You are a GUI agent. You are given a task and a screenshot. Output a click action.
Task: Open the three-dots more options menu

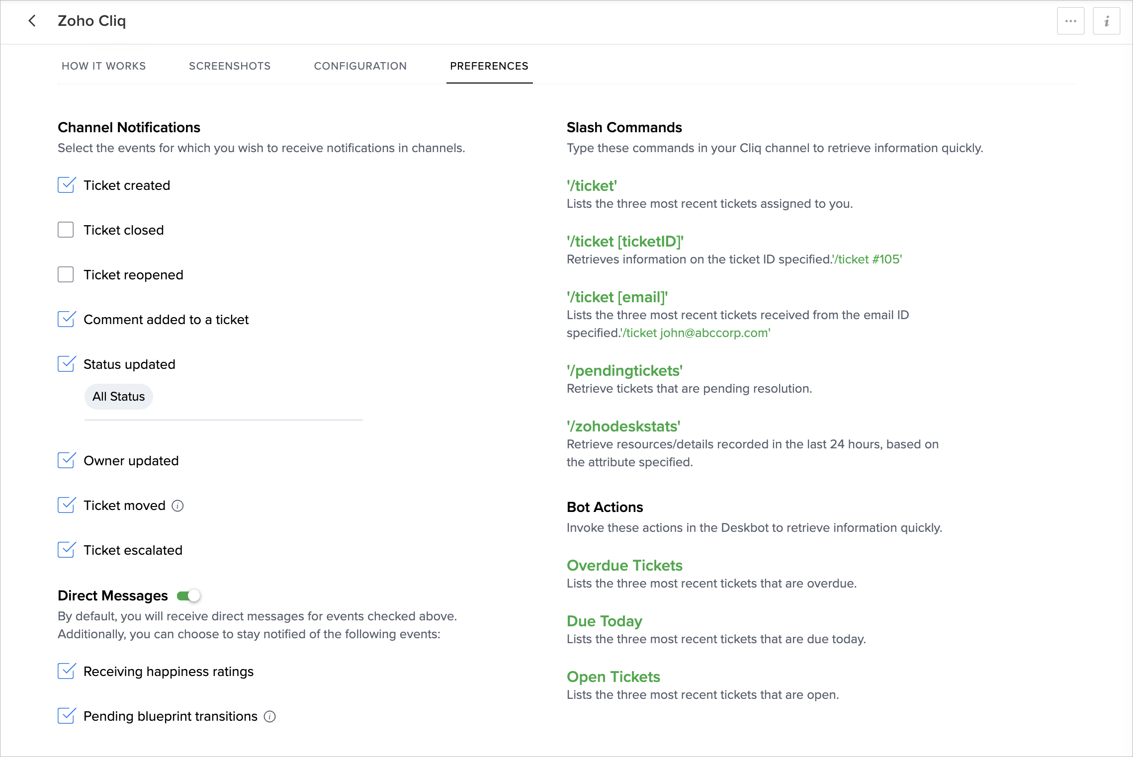pyautogui.click(x=1070, y=21)
